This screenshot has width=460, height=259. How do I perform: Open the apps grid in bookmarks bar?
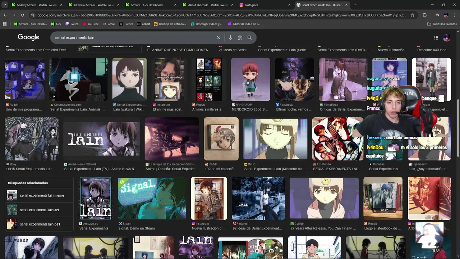pos(5,24)
